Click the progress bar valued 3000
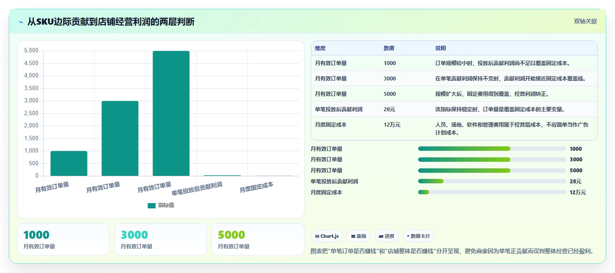This screenshot has width=615, height=273. tap(492, 160)
